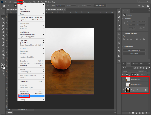
Task: Click the Select Subject button
Action: (x=134, y=54)
